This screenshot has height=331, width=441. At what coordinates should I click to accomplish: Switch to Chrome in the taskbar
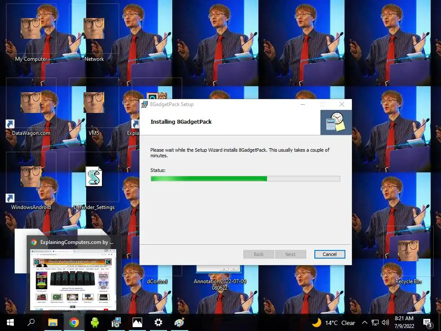click(74, 322)
